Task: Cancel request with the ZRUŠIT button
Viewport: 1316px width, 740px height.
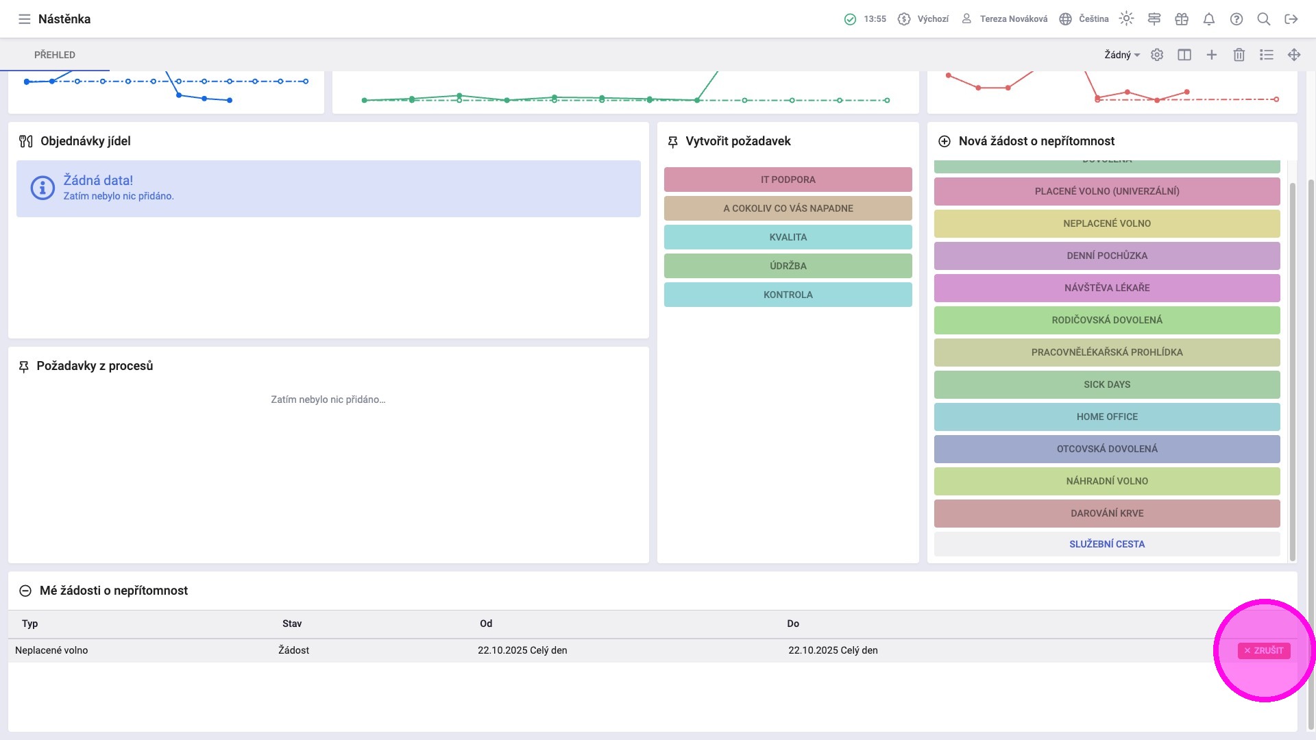Action: (1264, 651)
